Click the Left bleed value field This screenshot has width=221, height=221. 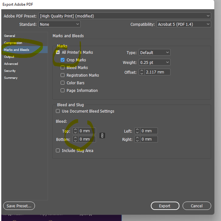(149, 131)
